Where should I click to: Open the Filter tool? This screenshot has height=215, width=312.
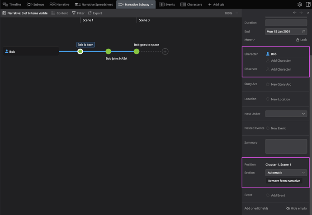point(78,13)
